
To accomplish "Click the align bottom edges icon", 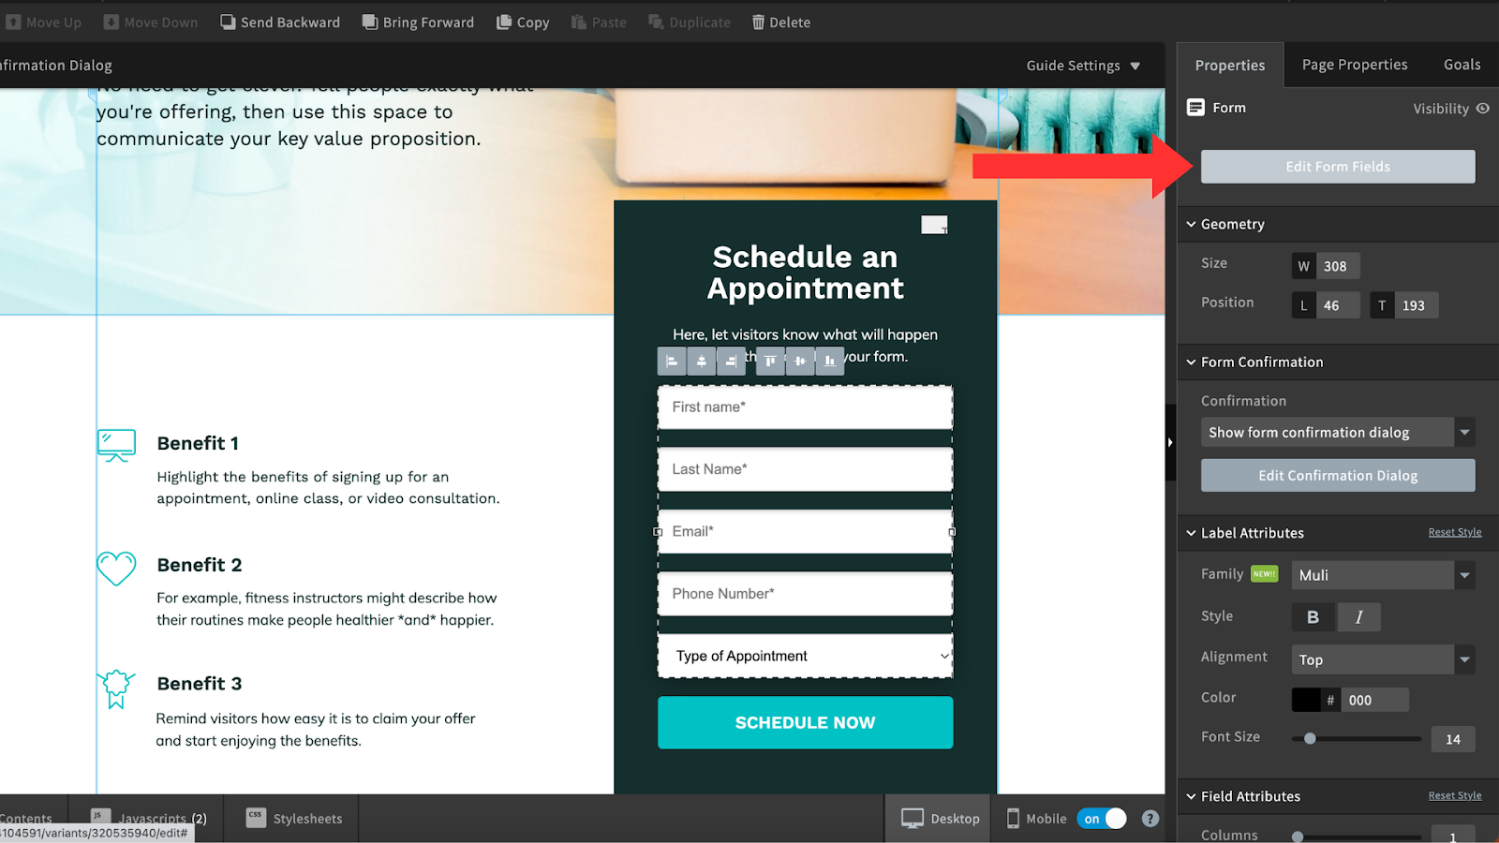I will pyautogui.click(x=829, y=361).
